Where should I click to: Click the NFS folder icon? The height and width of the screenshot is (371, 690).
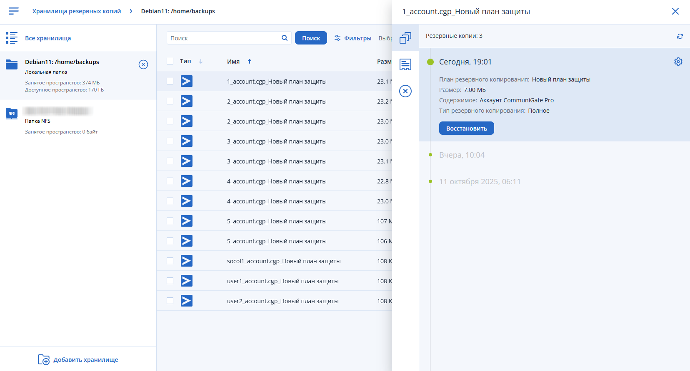click(12, 114)
